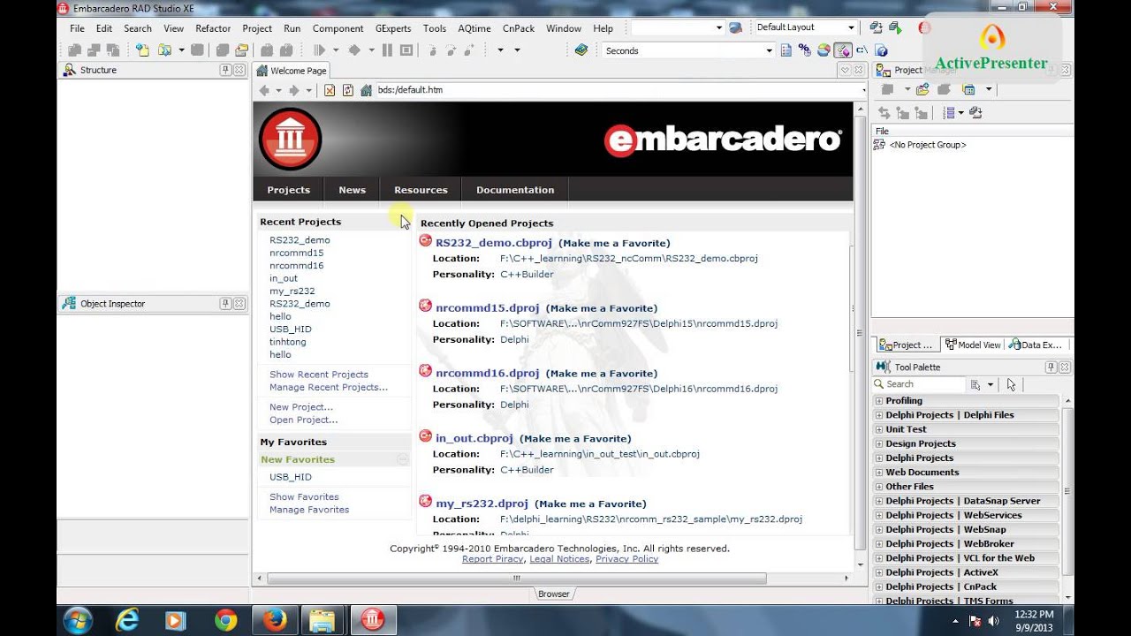Image resolution: width=1131 pixels, height=636 pixels.
Task: Expand the Design Projects category
Action: tap(879, 443)
